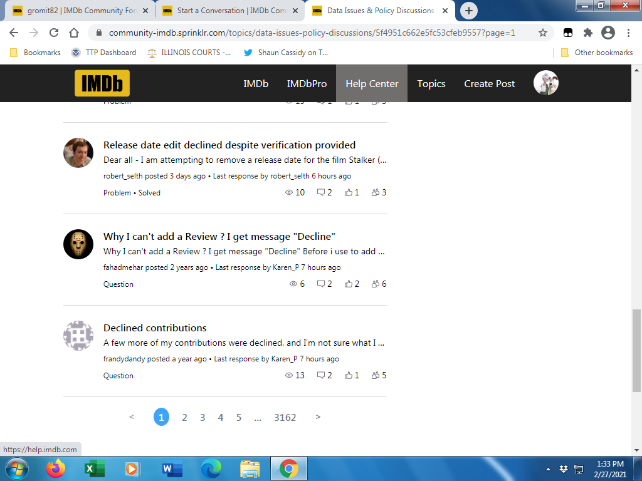Screen dimensions: 642x481
Task: Jump to last page 3162
Action: click(x=285, y=417)
